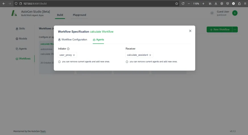Click the 'Receiver' label text
Viewport: 248px width, 135px height.
[x=131, y=49]
